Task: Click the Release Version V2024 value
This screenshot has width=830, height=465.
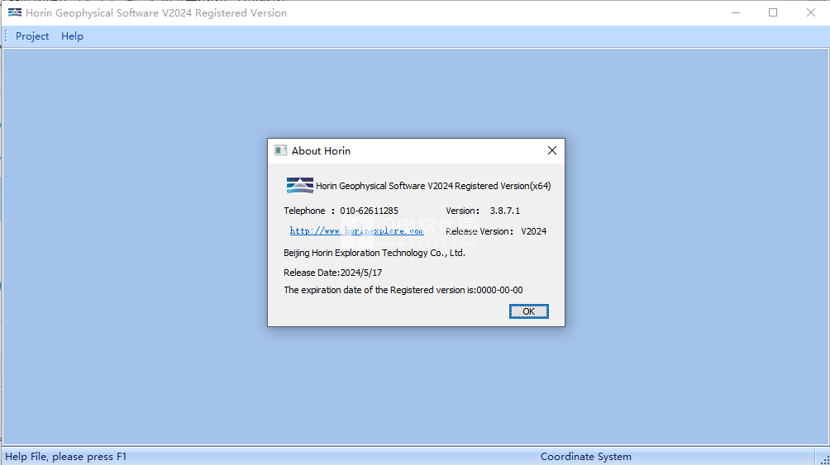Action: click(533, 231)
